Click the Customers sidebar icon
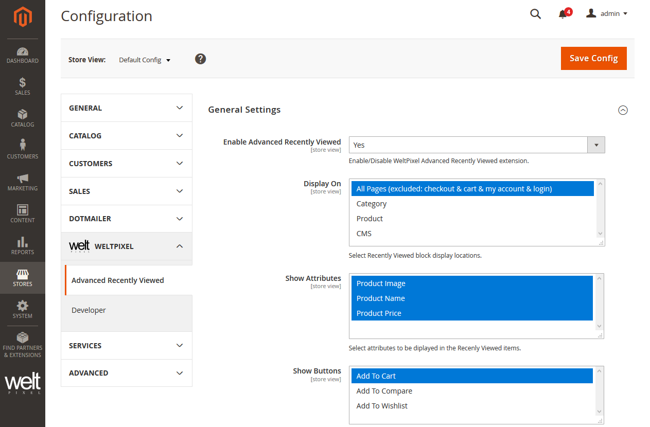650x427 pixels. pyautogui.click(x=22, y=149)
